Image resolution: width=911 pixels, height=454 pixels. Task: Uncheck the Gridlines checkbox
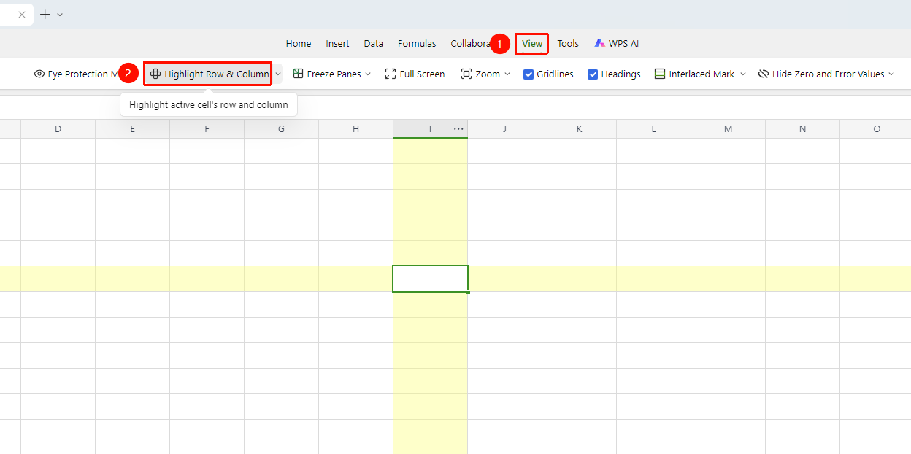[528, 74]
